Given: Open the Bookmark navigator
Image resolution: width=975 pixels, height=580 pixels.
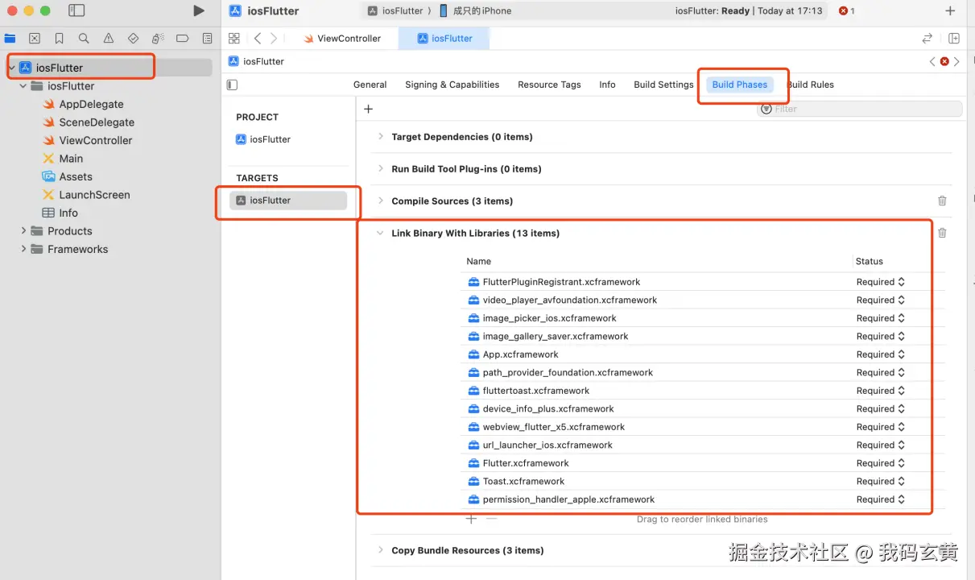Looking at the screenshot, I should (x=60, y=38).
